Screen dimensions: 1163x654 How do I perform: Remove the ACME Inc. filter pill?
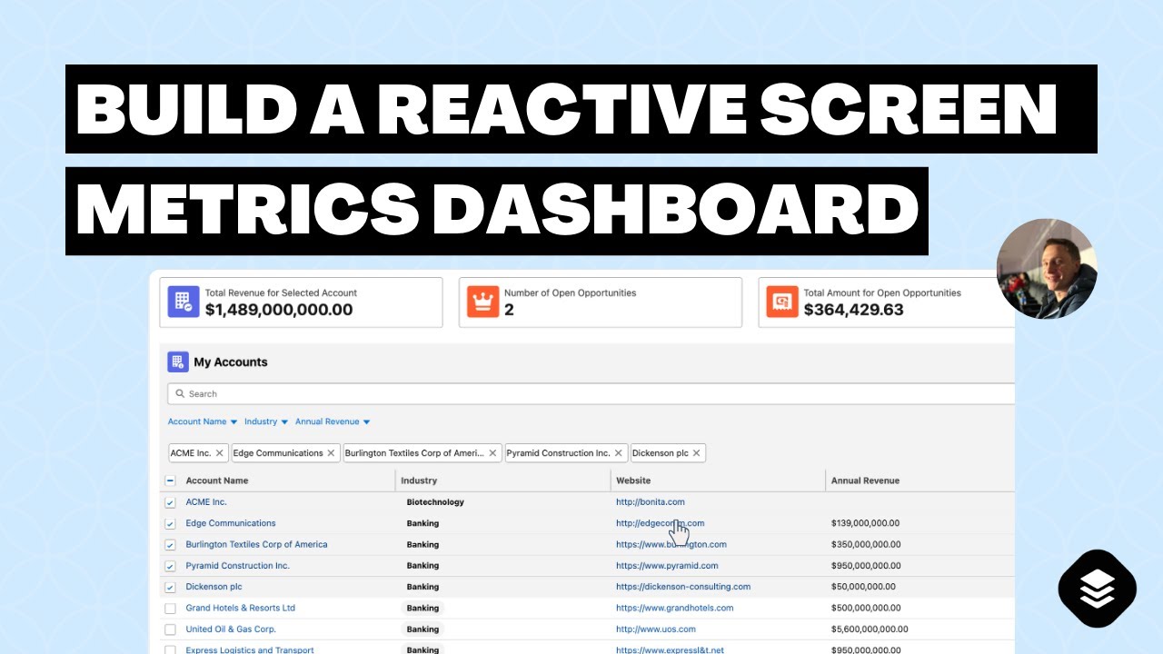point(220,453)
